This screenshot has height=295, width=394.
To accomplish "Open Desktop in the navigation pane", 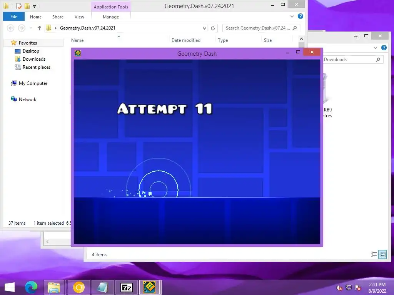I will click(x=31, y=51).
